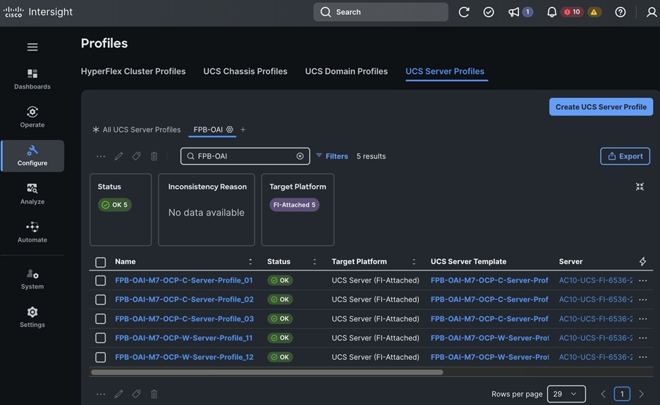
Task: Open announcements megaphone icon
Action: (513, 12)
